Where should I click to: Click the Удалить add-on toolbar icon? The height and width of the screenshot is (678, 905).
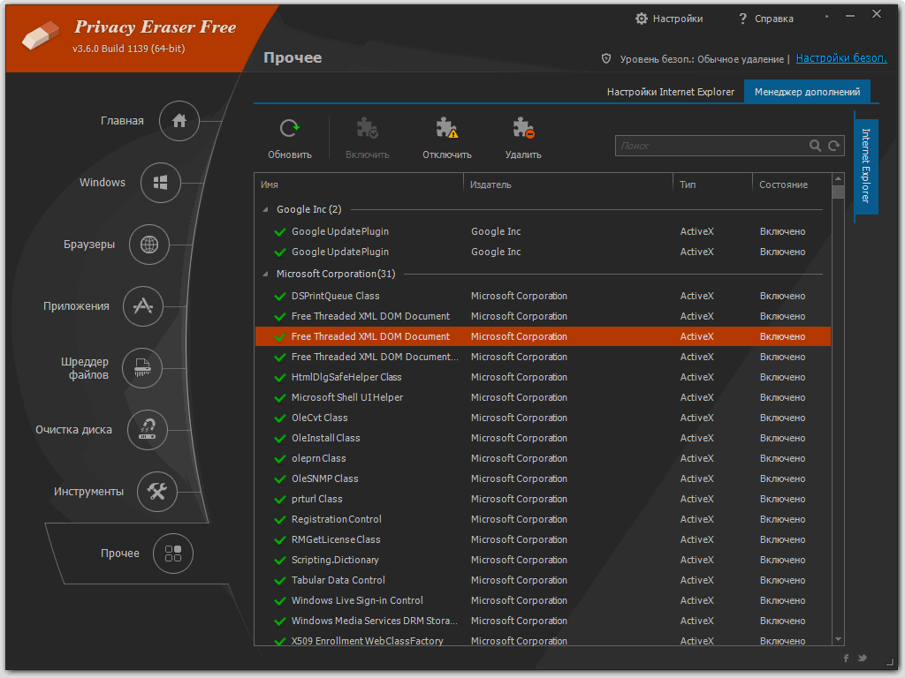coord(523,128)
